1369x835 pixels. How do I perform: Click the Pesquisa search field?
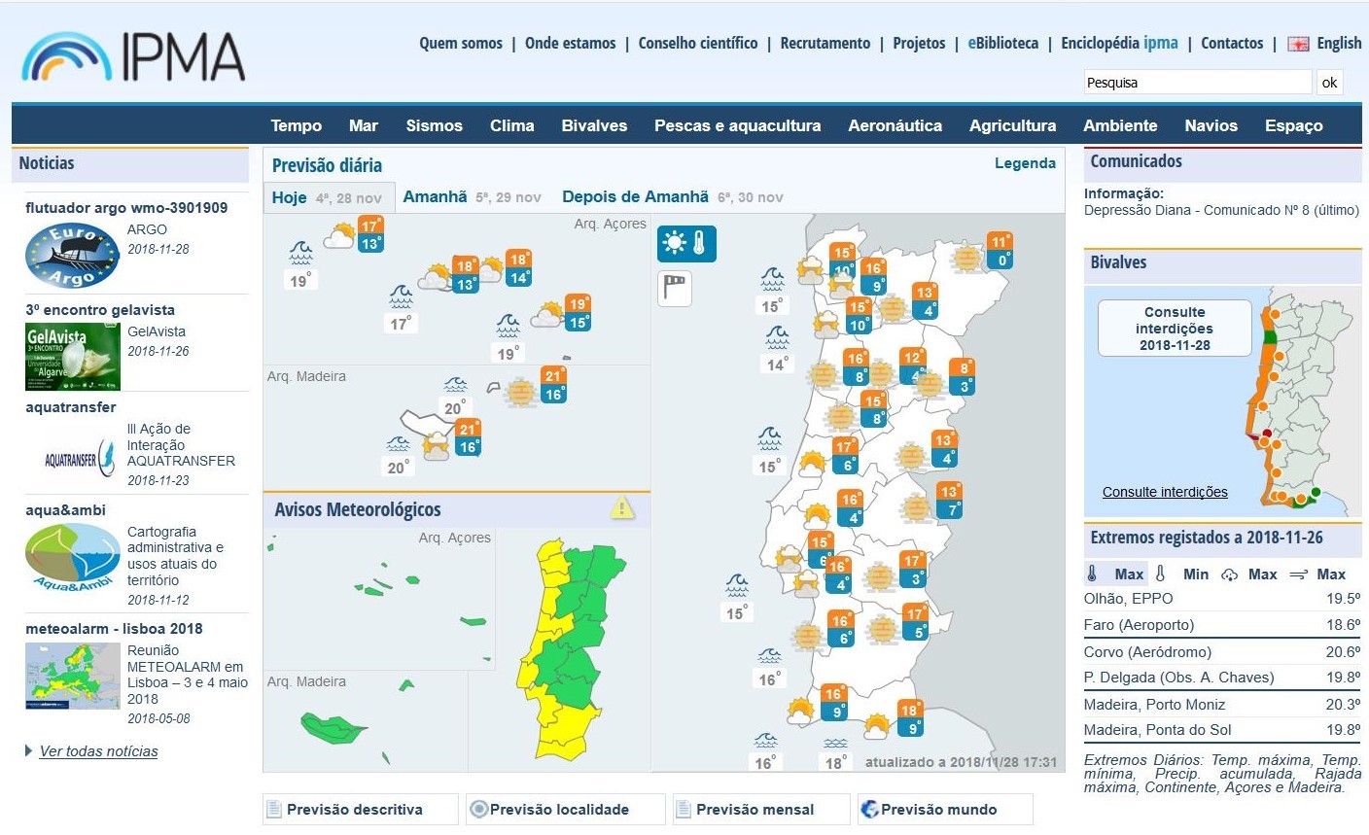[1197, 83]
